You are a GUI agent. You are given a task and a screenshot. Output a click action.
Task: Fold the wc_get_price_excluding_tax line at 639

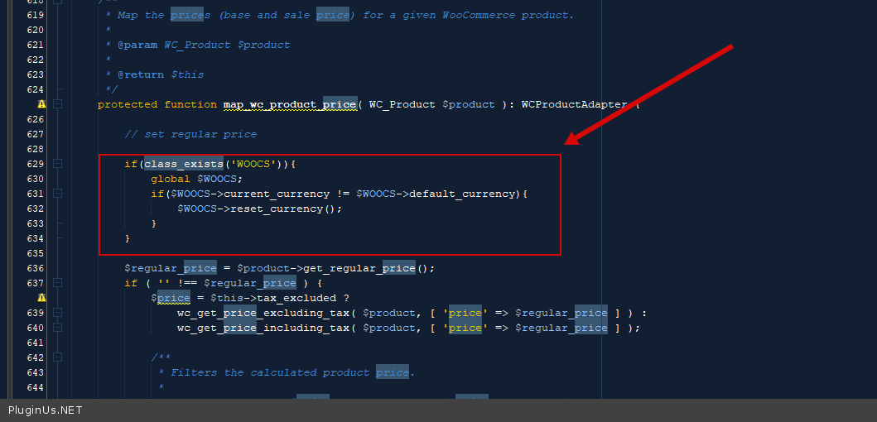(x=57, y=313)
